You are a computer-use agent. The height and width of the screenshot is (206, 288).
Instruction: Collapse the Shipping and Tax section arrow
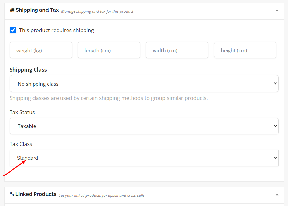click(277, 10)
